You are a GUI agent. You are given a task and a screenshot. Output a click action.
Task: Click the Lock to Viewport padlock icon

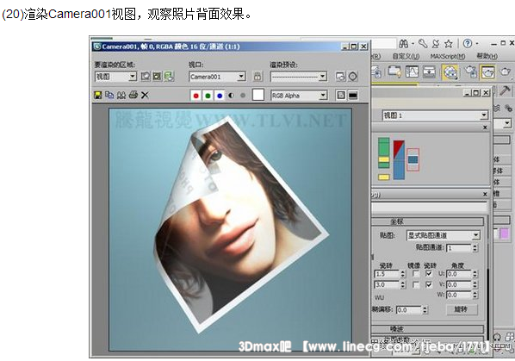click(x=257, y=77)
